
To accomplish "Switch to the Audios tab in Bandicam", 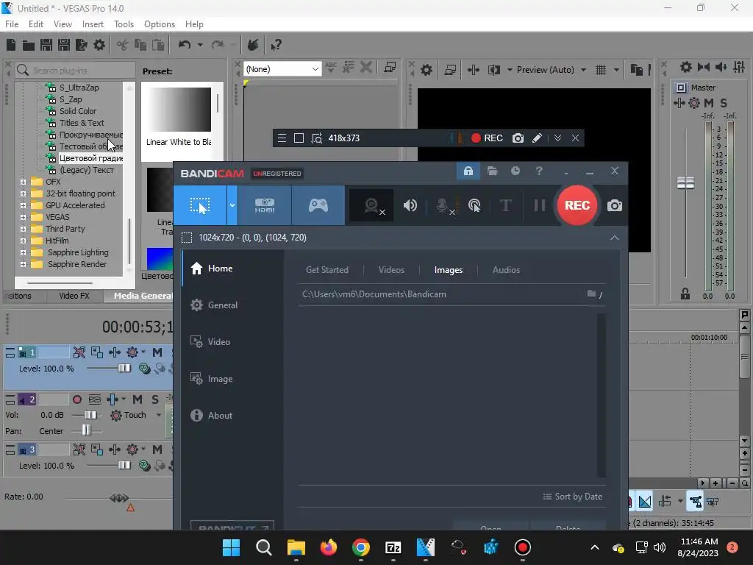I will pyautogui.click(x=506, y=270).
